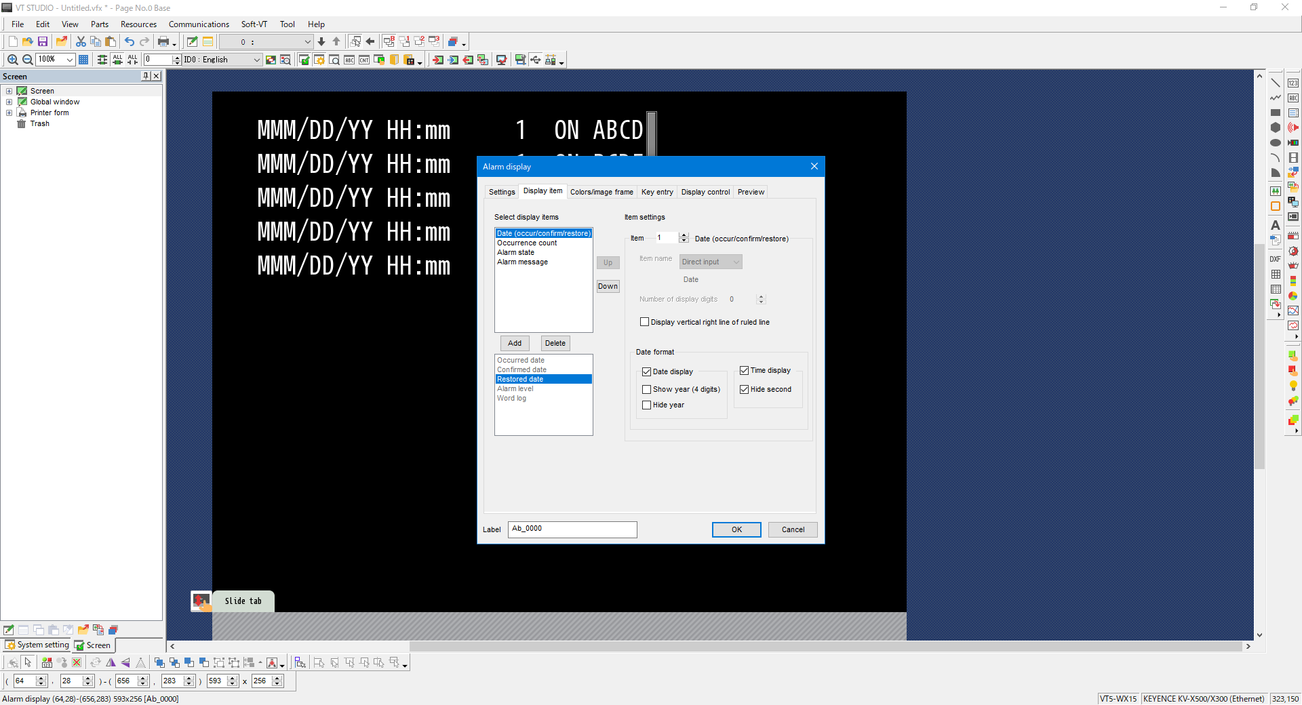Image resolution: width=1302 pixels, height=705 pixels.
Task: Click the Add button
Action: pos(515,343)
